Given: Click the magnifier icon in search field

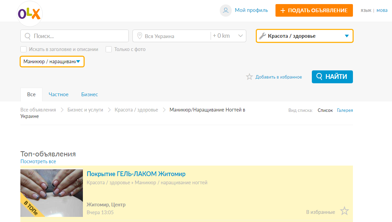Looking at the screenshot, I should pos(28,36).
